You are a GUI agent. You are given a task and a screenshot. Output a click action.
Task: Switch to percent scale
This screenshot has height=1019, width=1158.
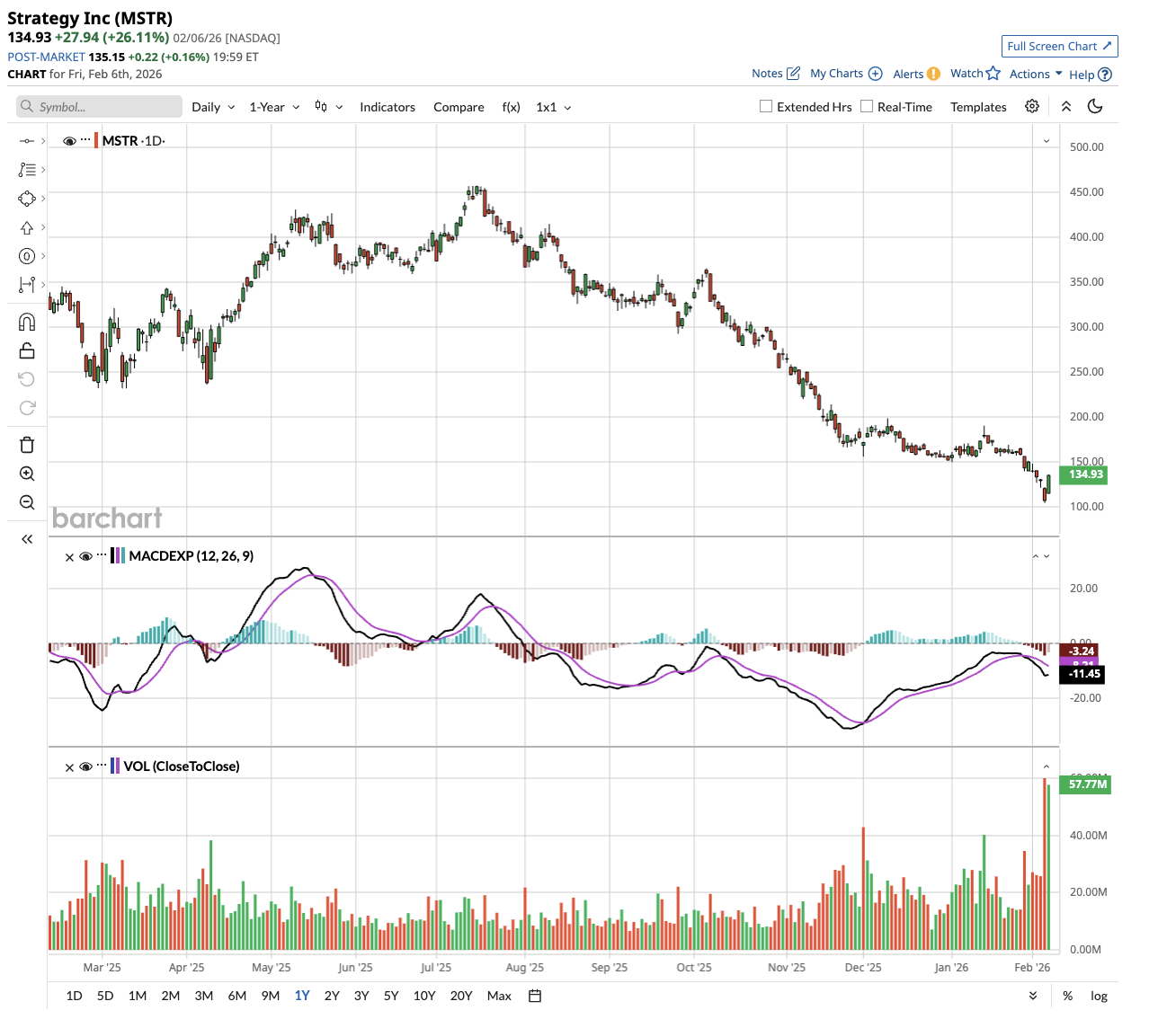[1067, 996]
